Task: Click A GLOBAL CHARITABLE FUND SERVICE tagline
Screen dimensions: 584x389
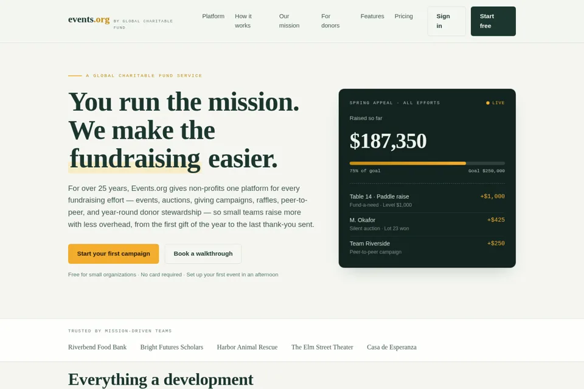Action: click(144, 75)
